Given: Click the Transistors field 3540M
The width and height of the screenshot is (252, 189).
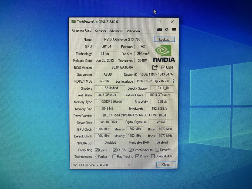Looking at the screenshot, I should point(143,60).
